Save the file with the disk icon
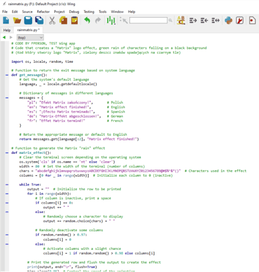Image resolution: width=259 pixels, height=272 pixels. (28, 20)
